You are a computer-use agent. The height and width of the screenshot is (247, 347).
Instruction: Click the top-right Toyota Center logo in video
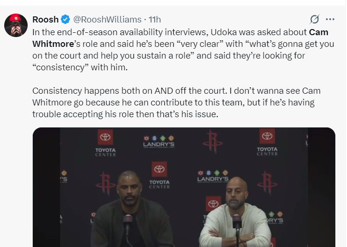tap(267, 142)
